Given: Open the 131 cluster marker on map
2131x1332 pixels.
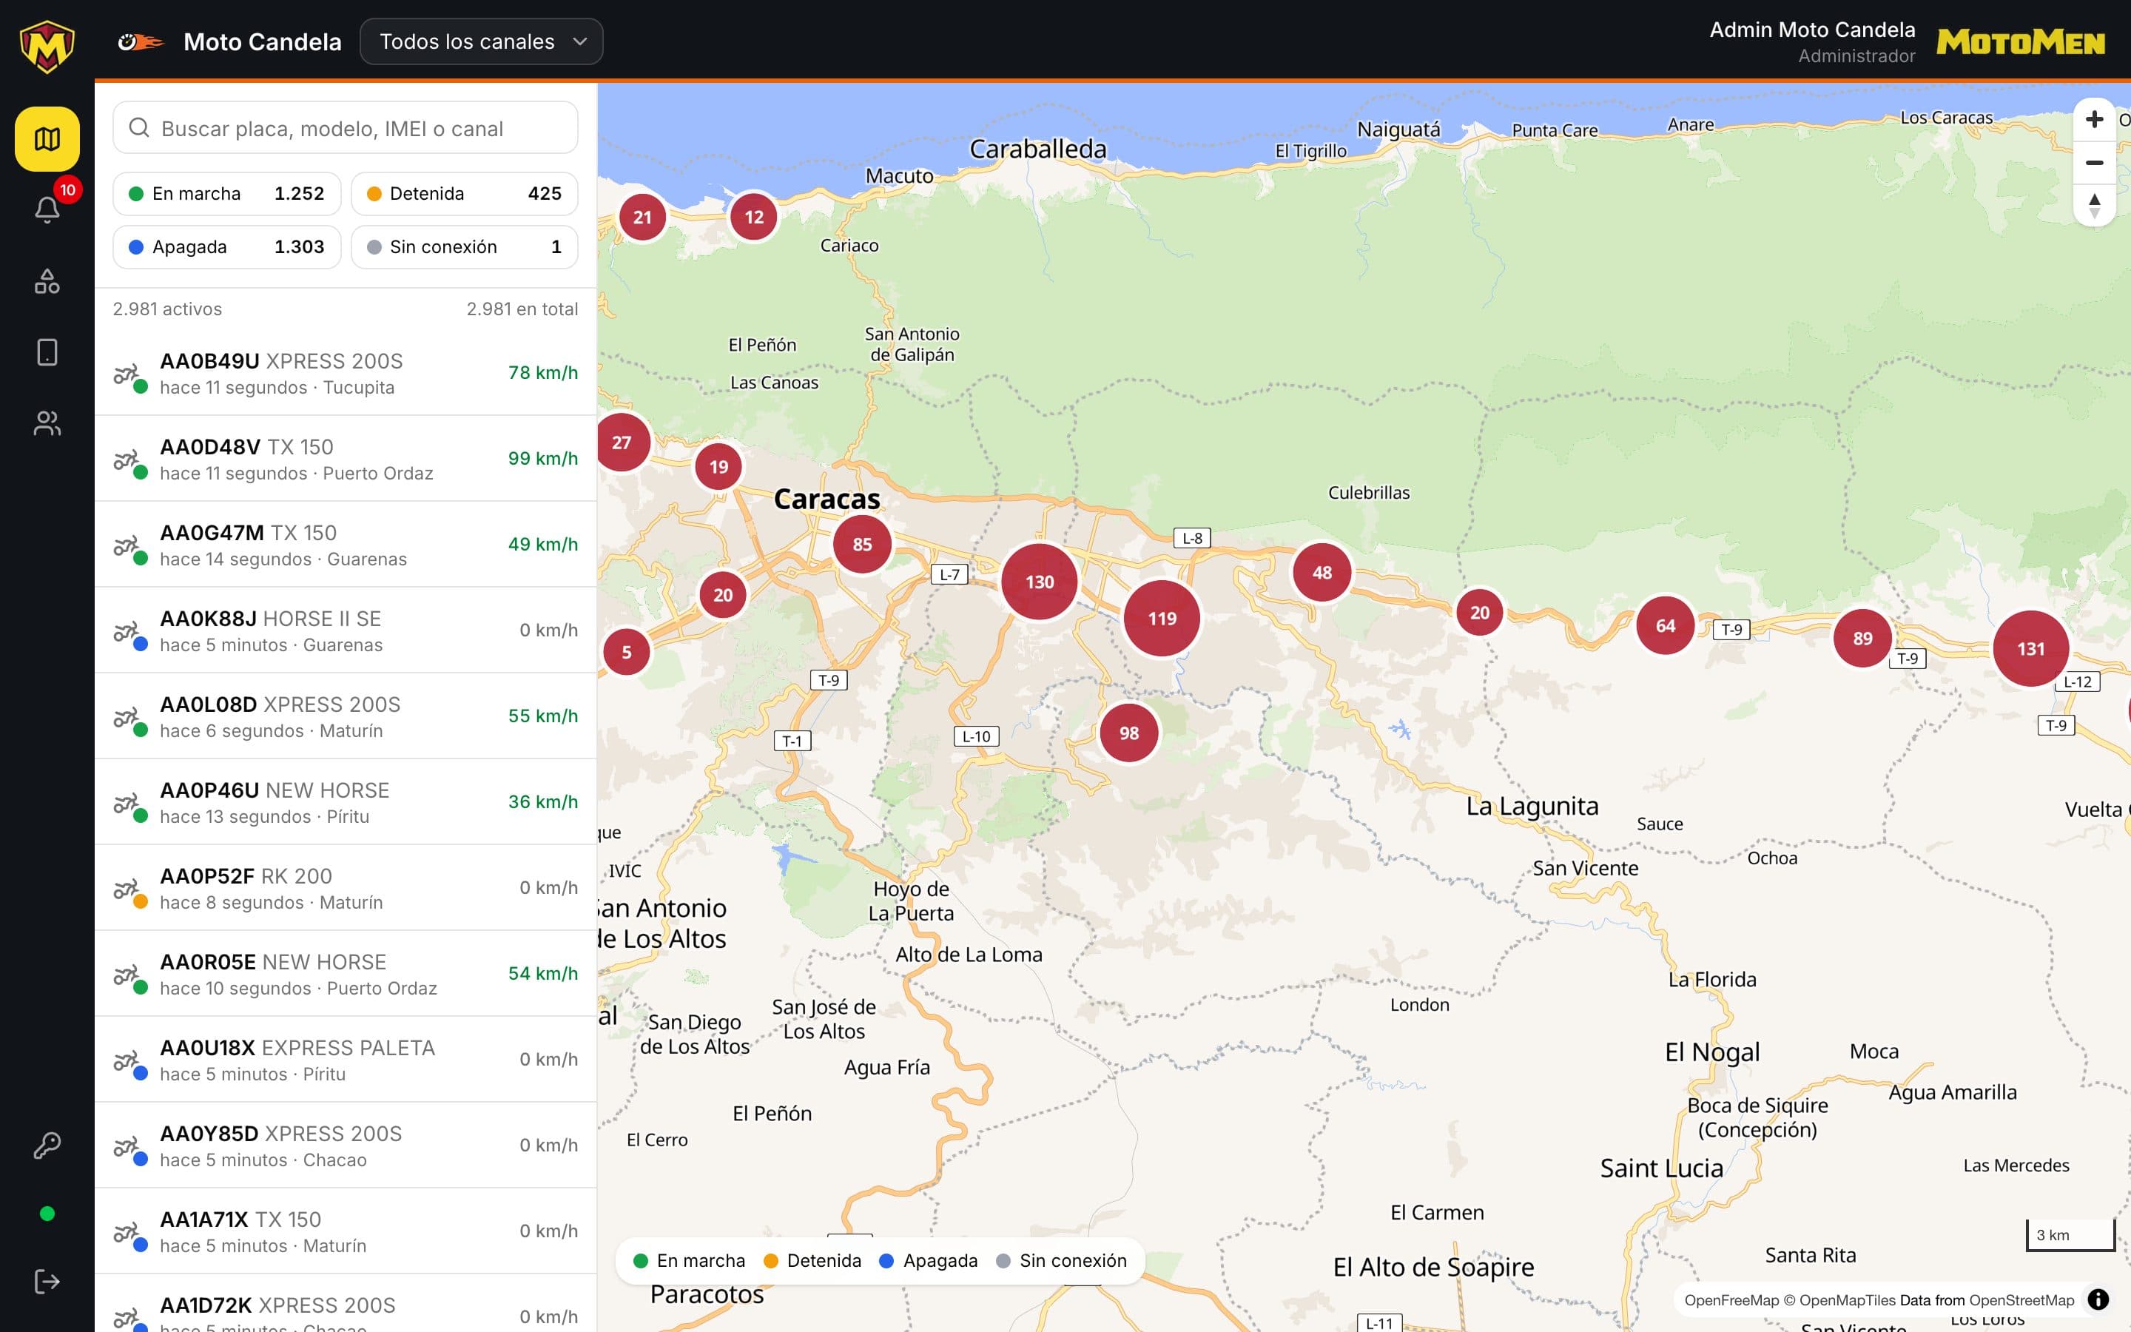Looking at the screenshot, I should pyautogui.click(x=2030, y=649).
